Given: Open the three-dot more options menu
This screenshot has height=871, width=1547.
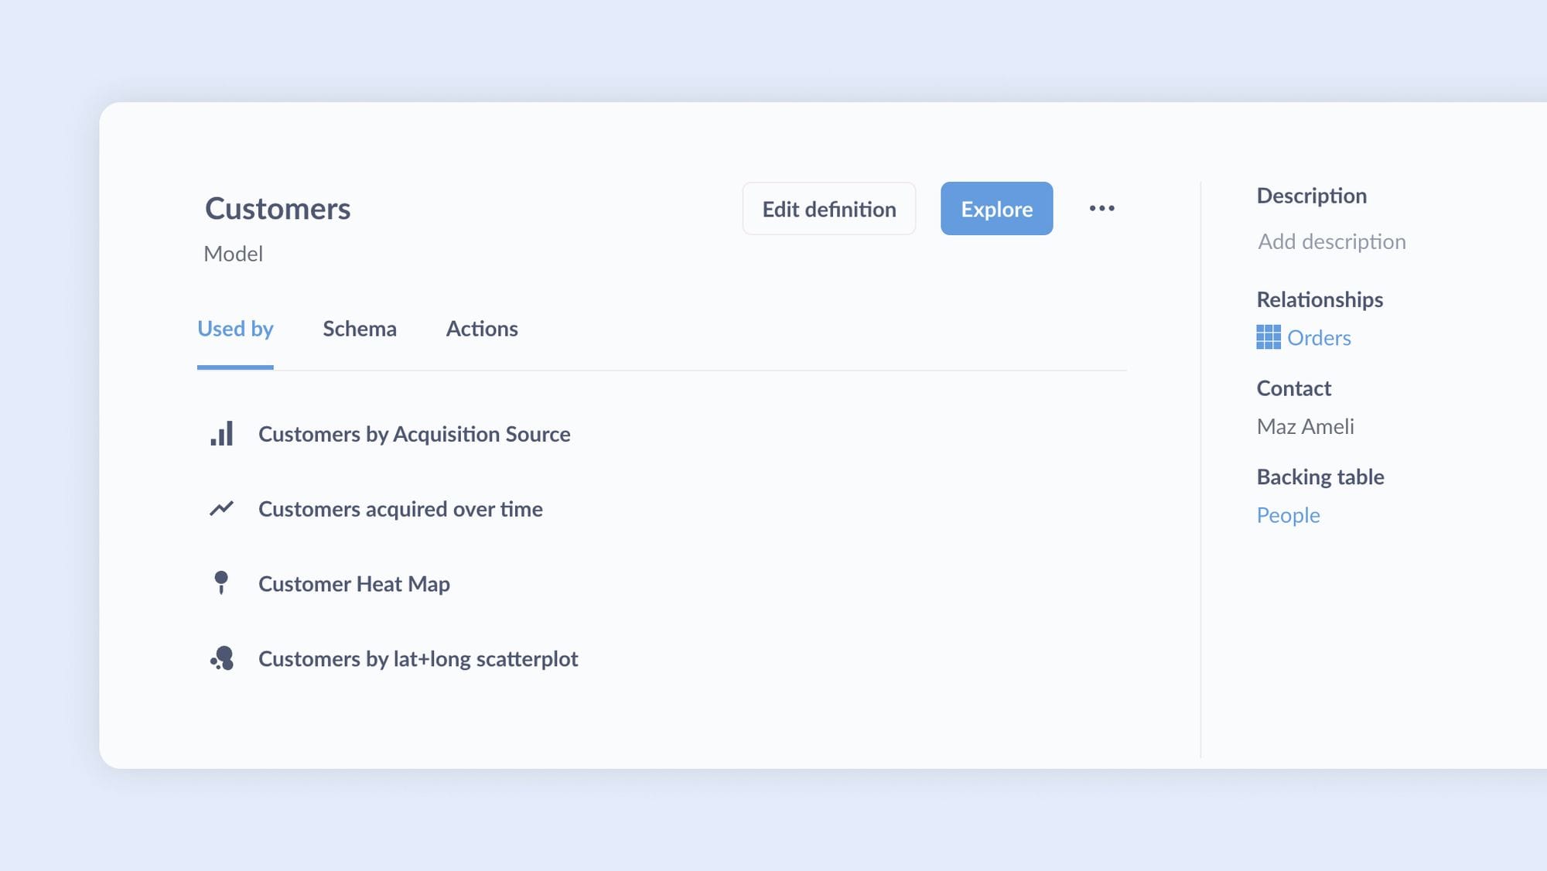Looking at the screenshot, I should pos(1101,208).
